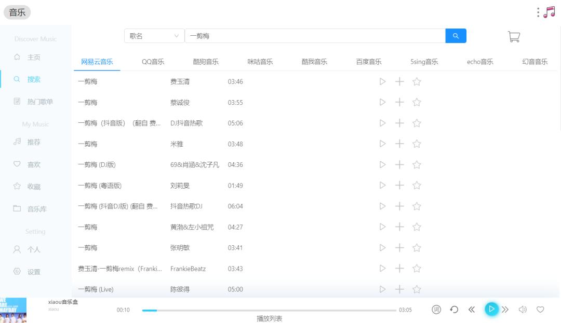Viewport: 561px width, 323px height.
Task: Mute volume with speaker icon
Action: click(523, 310)
